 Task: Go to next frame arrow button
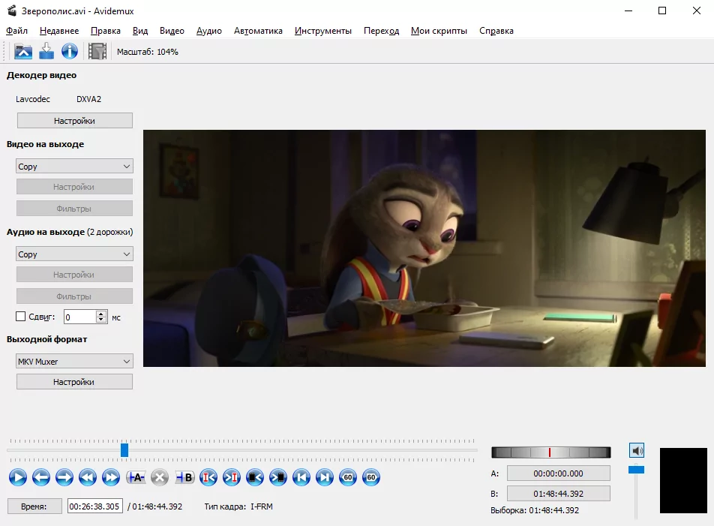point(64,477)
